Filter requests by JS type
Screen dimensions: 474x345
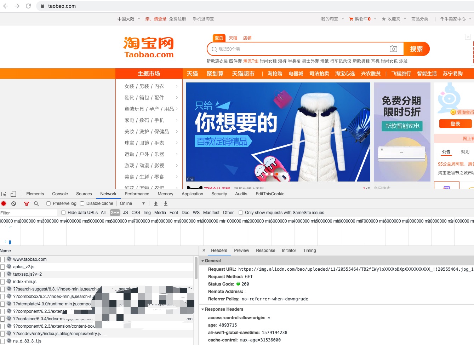pyautogui.click(x=125, y=213)
